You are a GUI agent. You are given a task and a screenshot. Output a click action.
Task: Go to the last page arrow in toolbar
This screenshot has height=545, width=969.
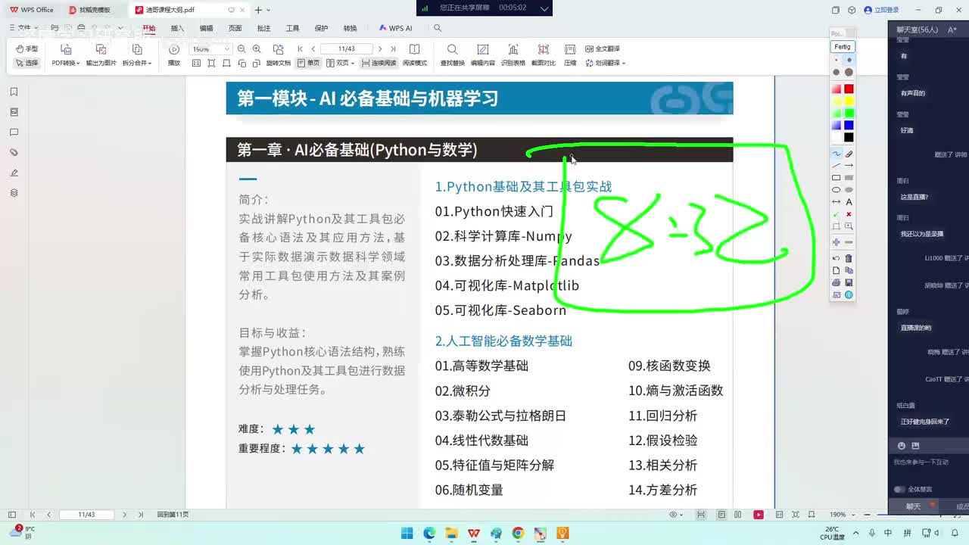(x=393, y=48)
